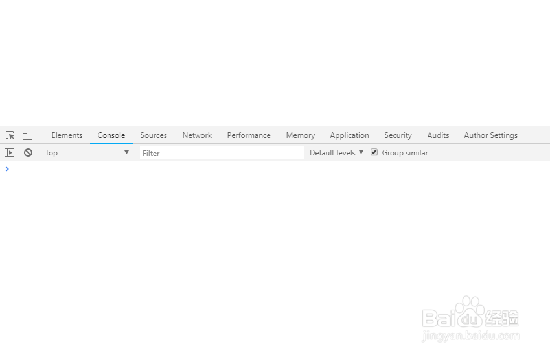Screen dimensions: 550x355
Task: Switch to the Memory tab
Action: pyautogui.click(x=300, y=135)
